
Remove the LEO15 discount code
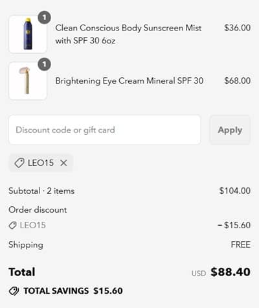pos(63,163)
